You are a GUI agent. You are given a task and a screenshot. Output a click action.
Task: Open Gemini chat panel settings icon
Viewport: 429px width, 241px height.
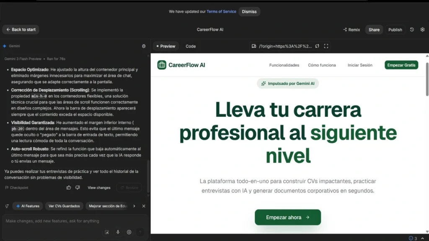point(144,46)
